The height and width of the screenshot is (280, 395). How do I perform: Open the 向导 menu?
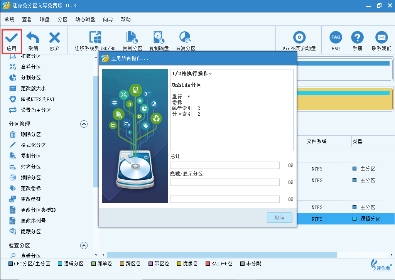tap(108, 19)
